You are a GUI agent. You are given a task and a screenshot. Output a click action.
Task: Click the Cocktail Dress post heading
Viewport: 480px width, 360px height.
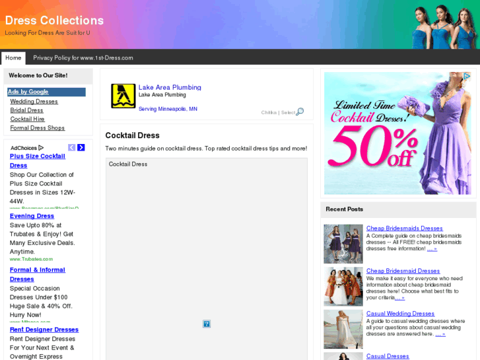click(132, 135)
